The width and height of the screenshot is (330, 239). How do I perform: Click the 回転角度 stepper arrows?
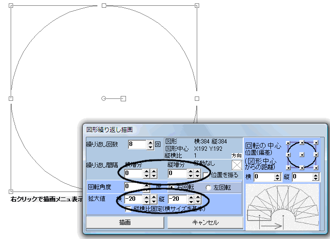click(x=147, y=186)
